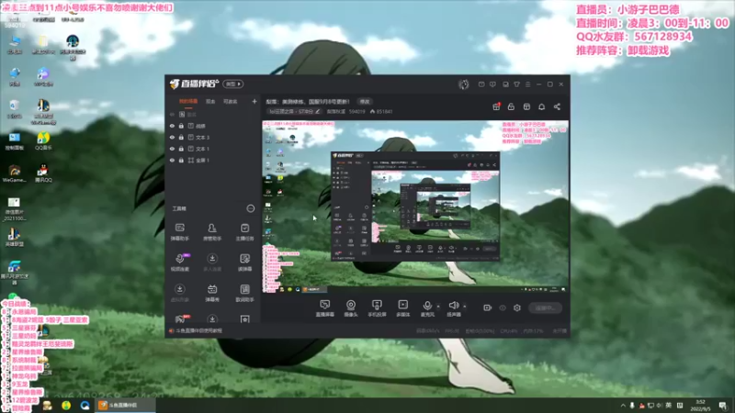Viewport: 735px width, 413px height.
Task: Click the lol云顶之弈 category tag
Action: pyautogui.click(x=294, y=111)
